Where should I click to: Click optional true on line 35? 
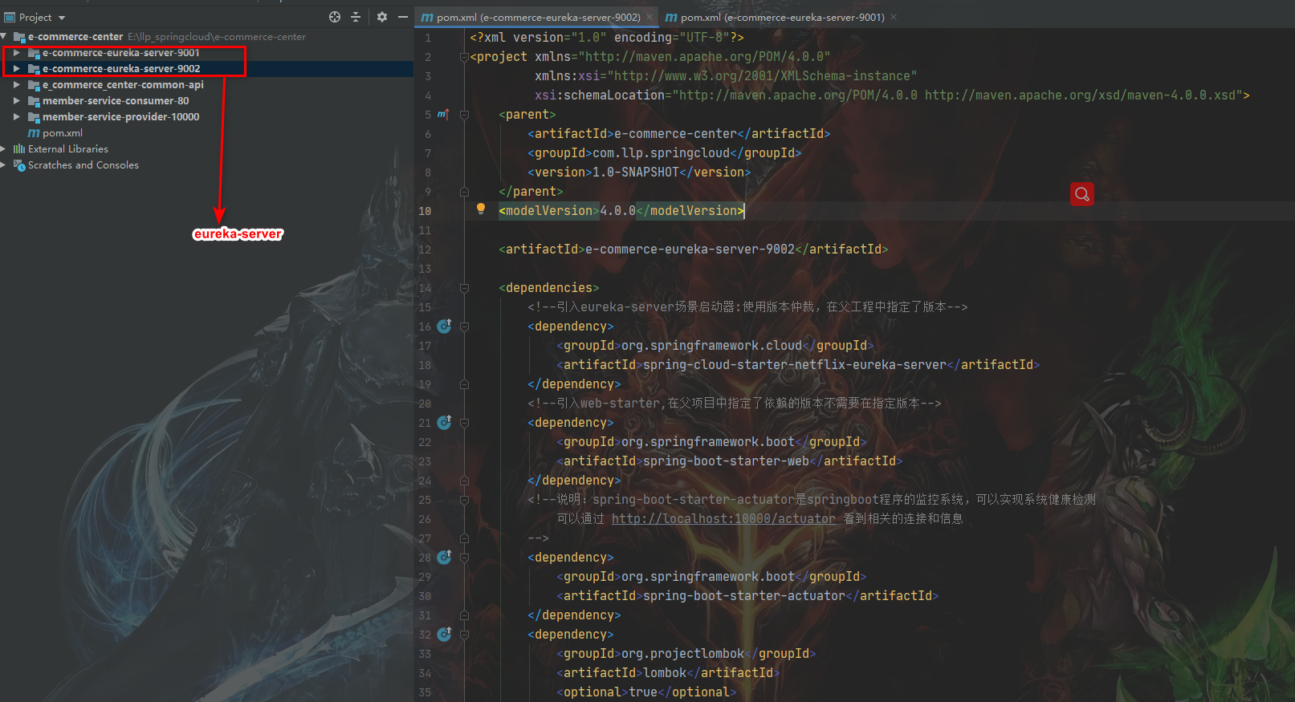point(643,692)
